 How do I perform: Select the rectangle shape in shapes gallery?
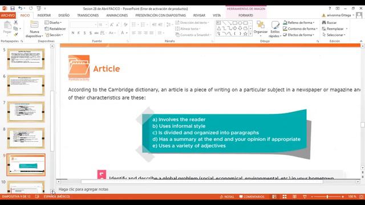235,23
